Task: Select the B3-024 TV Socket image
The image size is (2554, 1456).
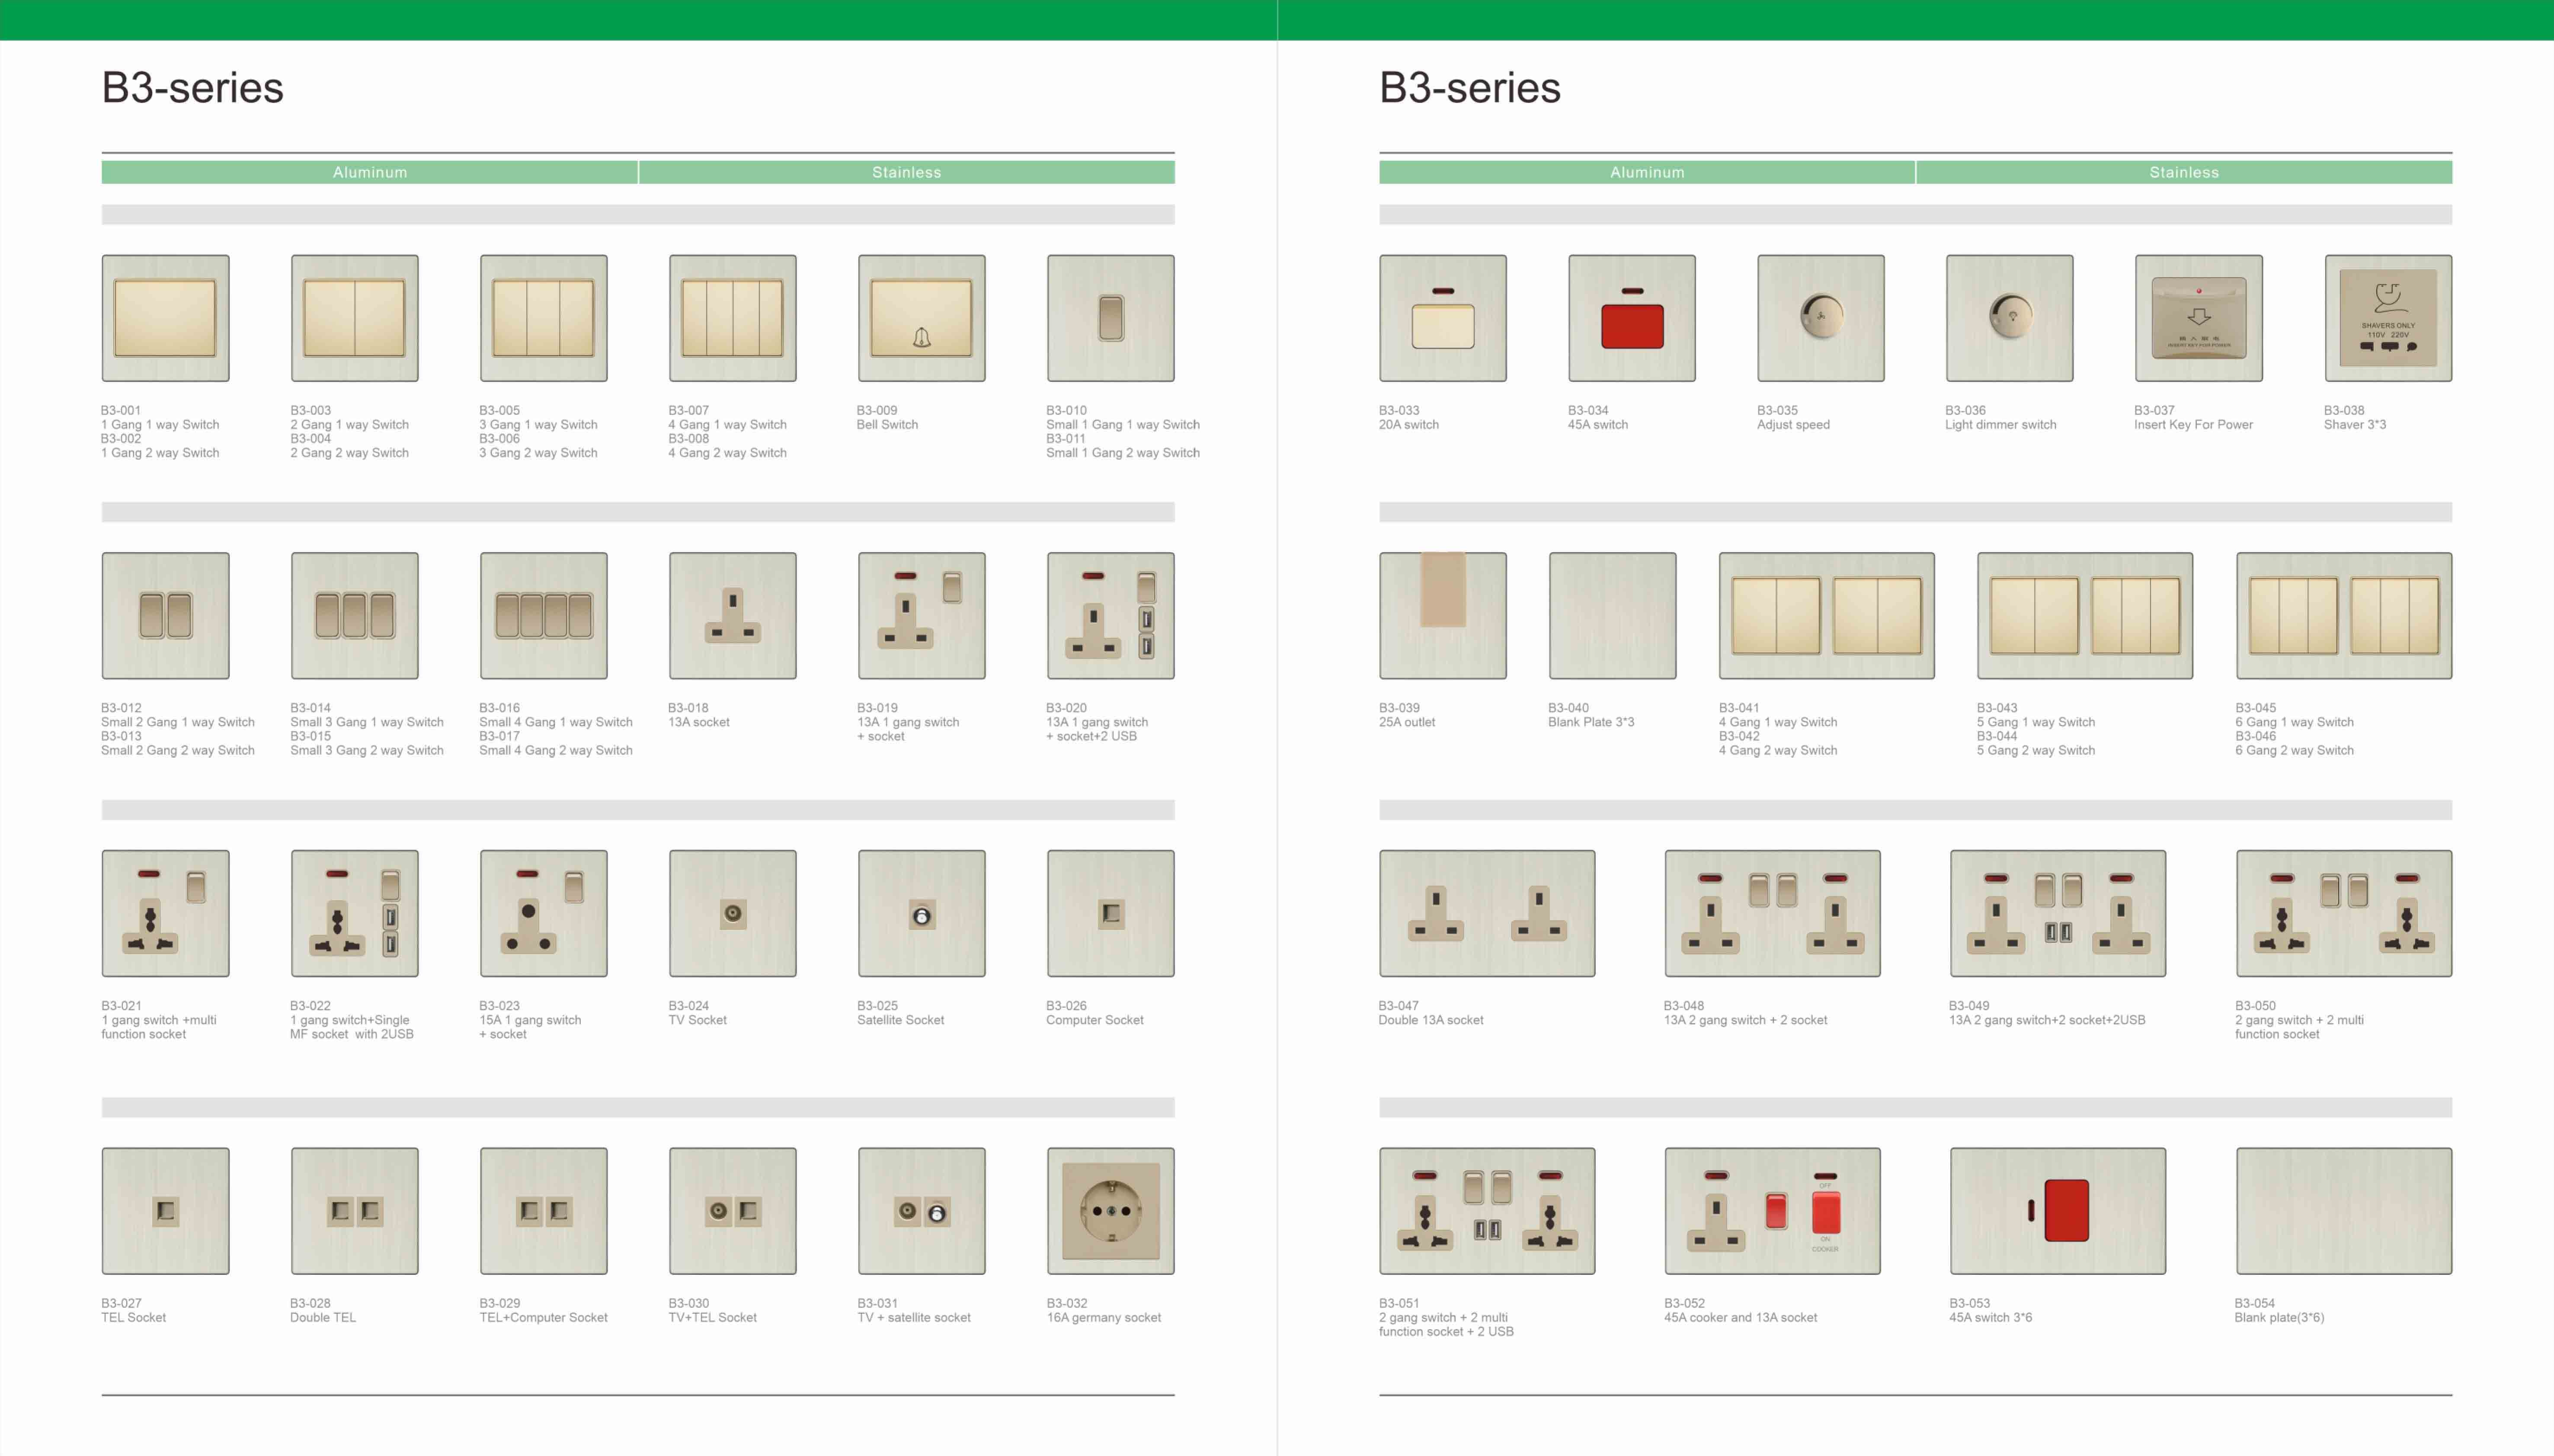Action: (x=732, y=913)
